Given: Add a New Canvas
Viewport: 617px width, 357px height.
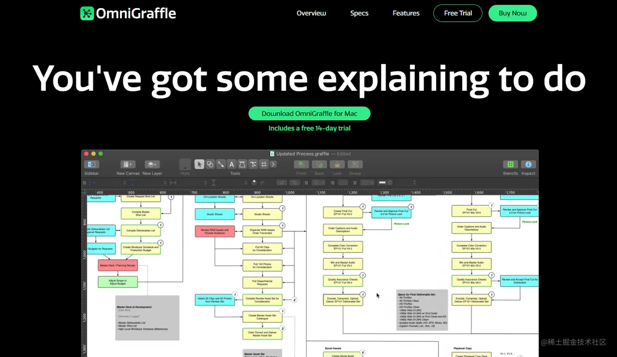Looking at the screenshot, I should [x=128, y=164].
